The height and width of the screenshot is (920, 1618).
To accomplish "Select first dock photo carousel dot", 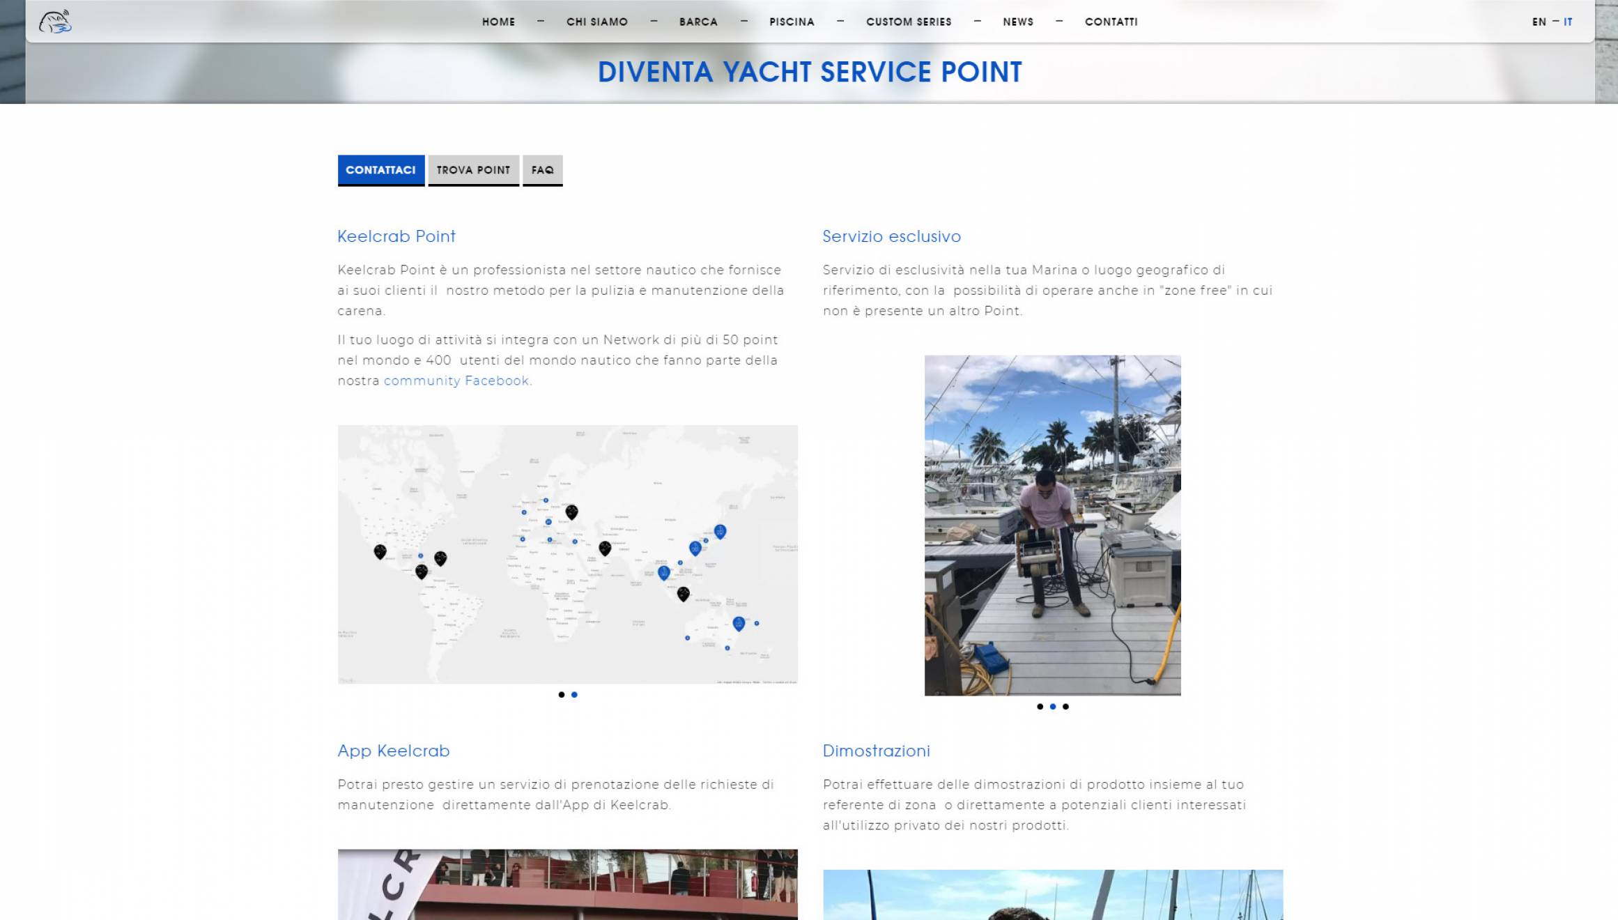I will (1040, 707).
